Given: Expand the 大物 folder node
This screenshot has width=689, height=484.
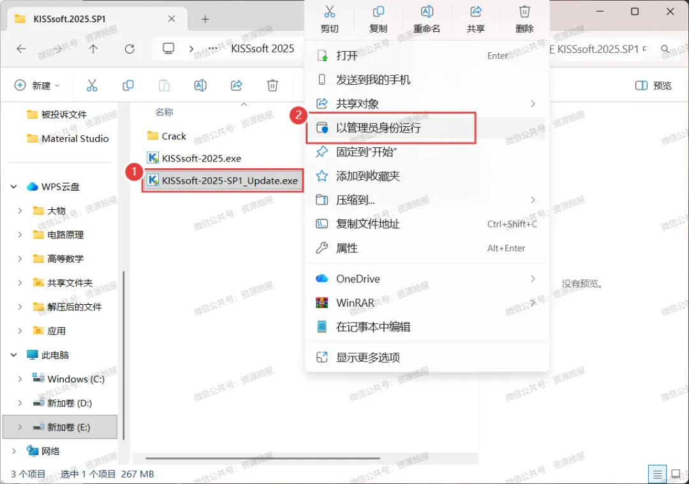Looking at the screenshot, I should tap(20, 211).
